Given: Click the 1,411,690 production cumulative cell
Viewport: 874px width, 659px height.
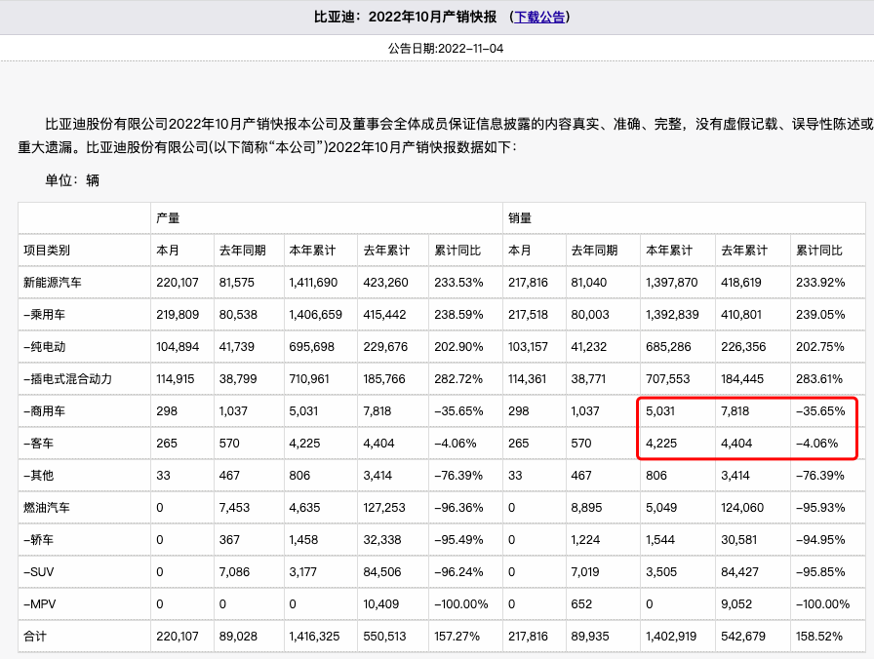Looking at the screenshot, I should (x=314, y=283).
